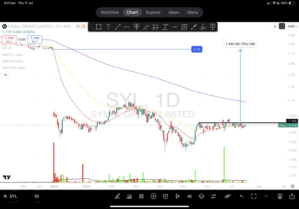Select the Horizontal Line tool

[175, 27]
